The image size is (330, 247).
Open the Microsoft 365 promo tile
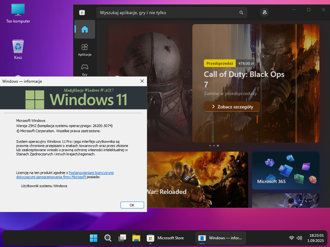[286, 170]
